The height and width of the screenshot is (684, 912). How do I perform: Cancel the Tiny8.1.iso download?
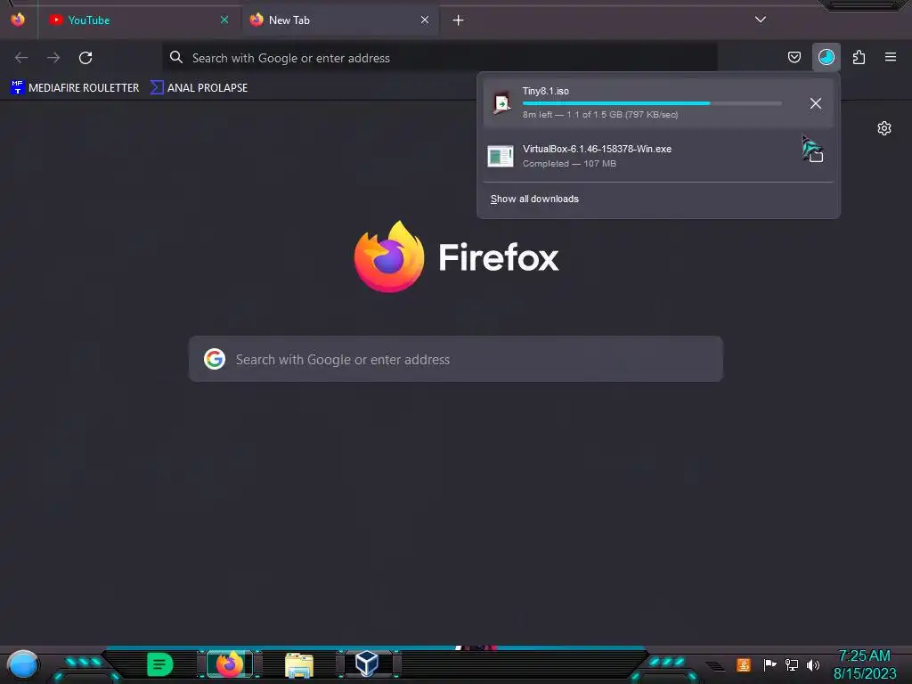pyautogui.click(x=816, y=103)
